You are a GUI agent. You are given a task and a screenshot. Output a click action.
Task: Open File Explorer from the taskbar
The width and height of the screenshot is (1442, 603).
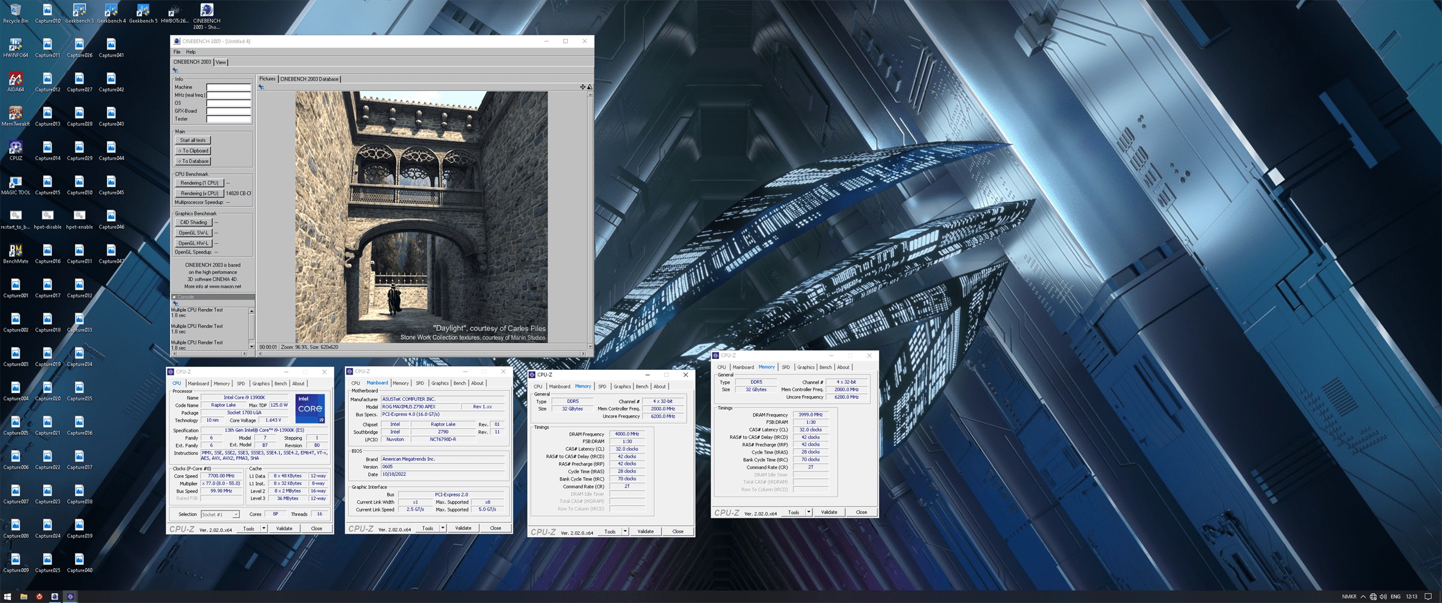click(x=23, y=596)
